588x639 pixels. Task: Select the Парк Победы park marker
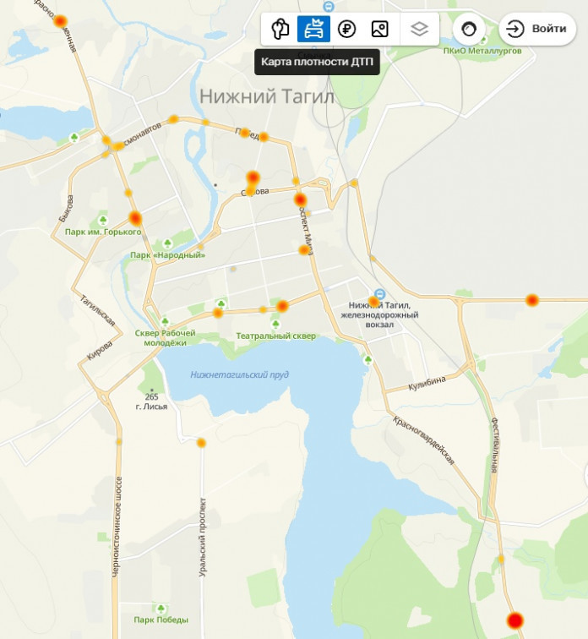[161, 609]
